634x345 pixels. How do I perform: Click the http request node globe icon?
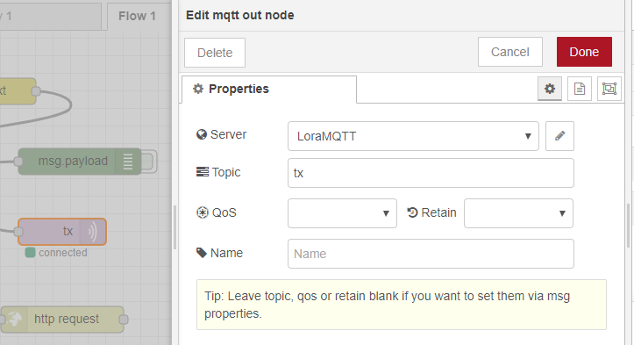point(15,319)
